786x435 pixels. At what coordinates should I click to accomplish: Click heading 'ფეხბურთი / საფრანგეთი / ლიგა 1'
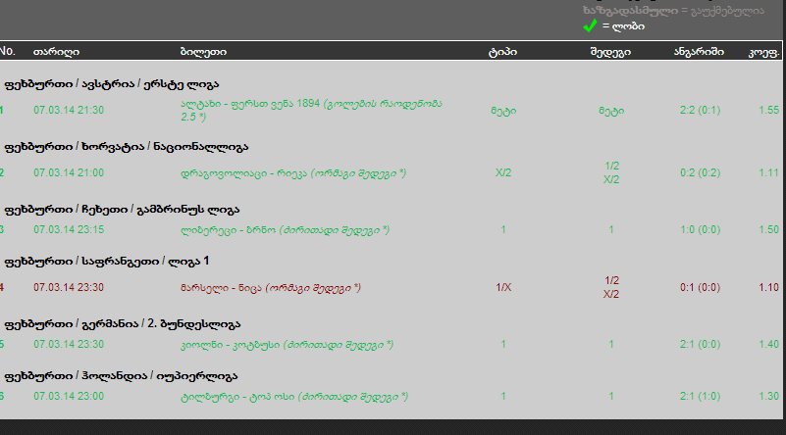(107, 261)
